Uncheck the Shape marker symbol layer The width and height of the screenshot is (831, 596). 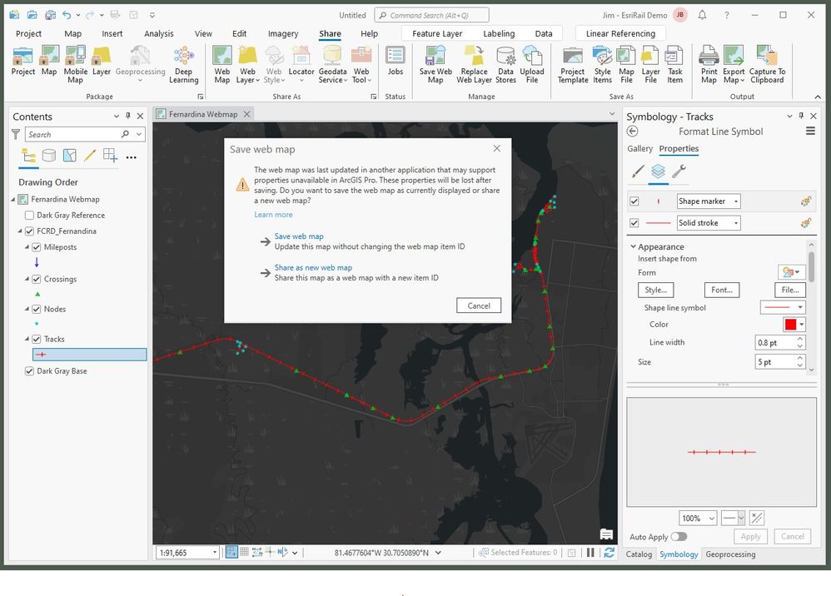pos(634,201)
